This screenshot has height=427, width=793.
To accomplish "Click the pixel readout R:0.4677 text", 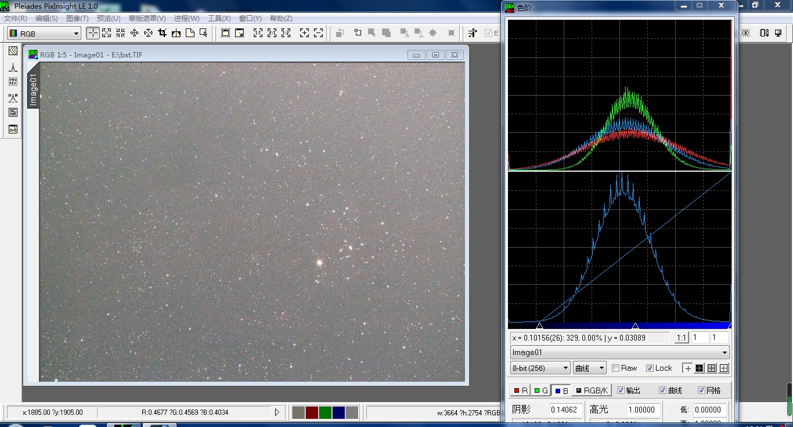I will coord(185,412).
